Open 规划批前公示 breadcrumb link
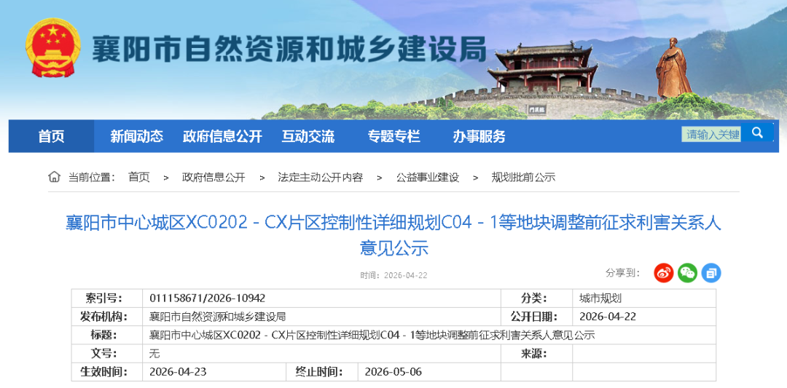The image size is (787, 388). (x=523, y=177)
